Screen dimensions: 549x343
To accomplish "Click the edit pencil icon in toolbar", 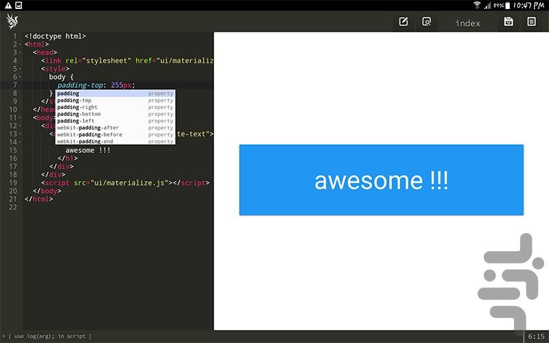I will click(x=404, y=22).
